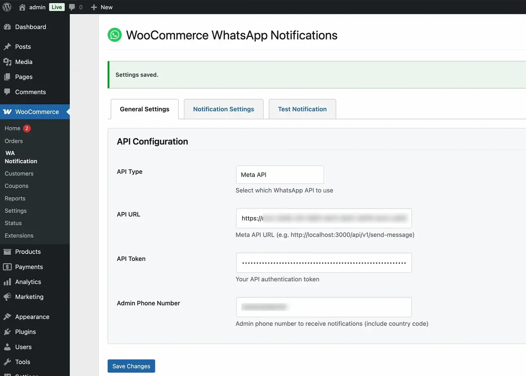Open WooCommerce Extensions page
The image size is (526, 376).
coord(19,235)
